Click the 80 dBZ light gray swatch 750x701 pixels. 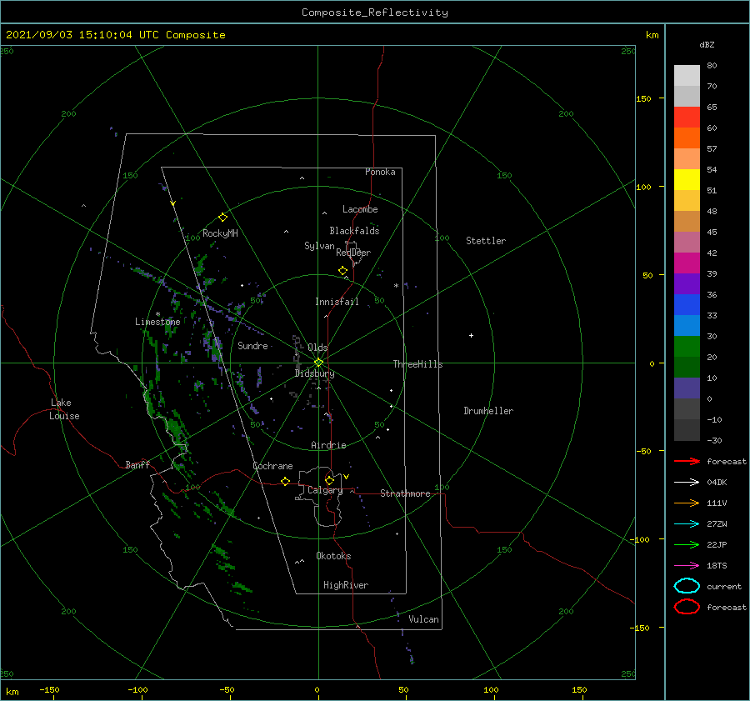pyautogui.click(x=687, y=76)
